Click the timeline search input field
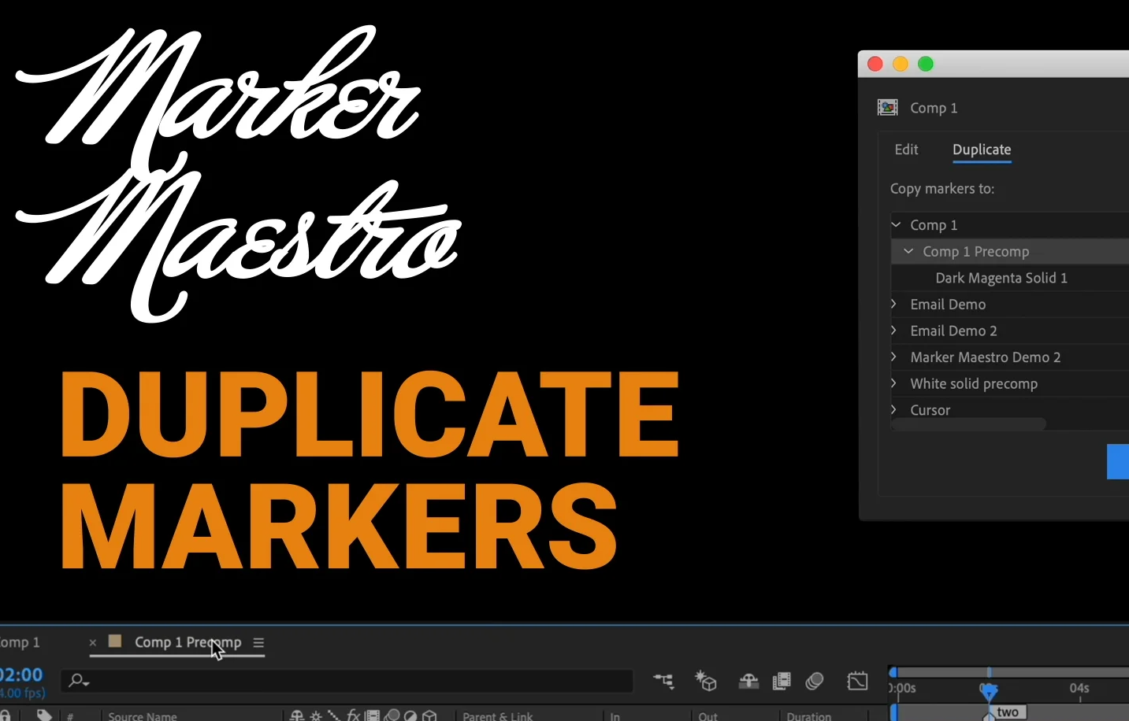The width and height of the screenshot is (1129, 721). (347, 681)
